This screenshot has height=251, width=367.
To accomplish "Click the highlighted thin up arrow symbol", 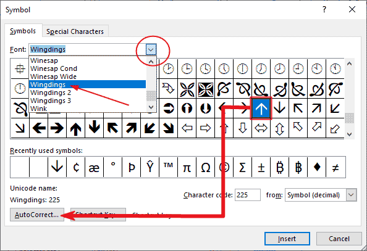I will pos(261,109).
